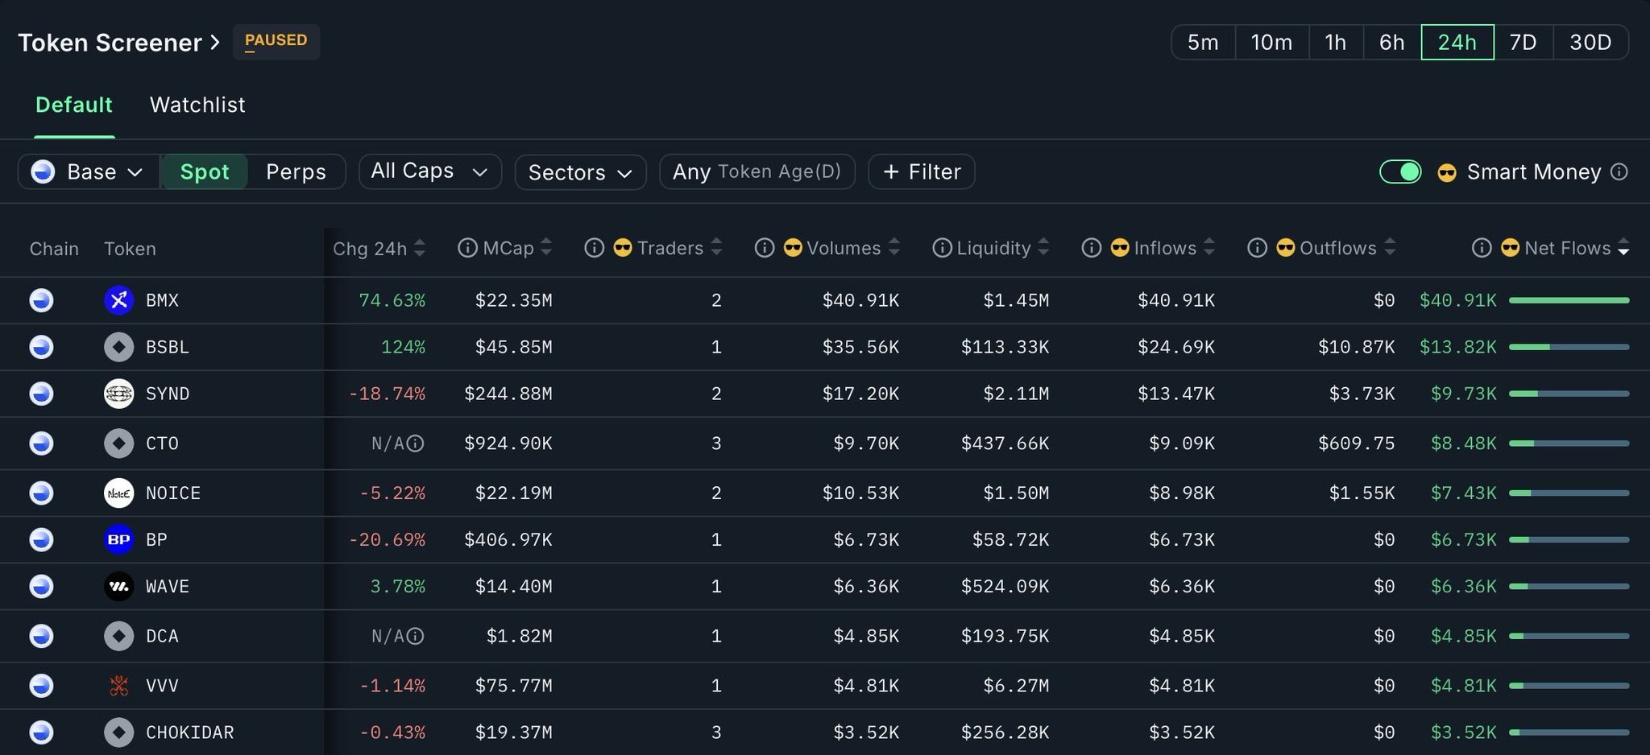Viewport: 1650px width, 755px height.
Task: Switch to the Watchlist tab
Action: [197, 105]
